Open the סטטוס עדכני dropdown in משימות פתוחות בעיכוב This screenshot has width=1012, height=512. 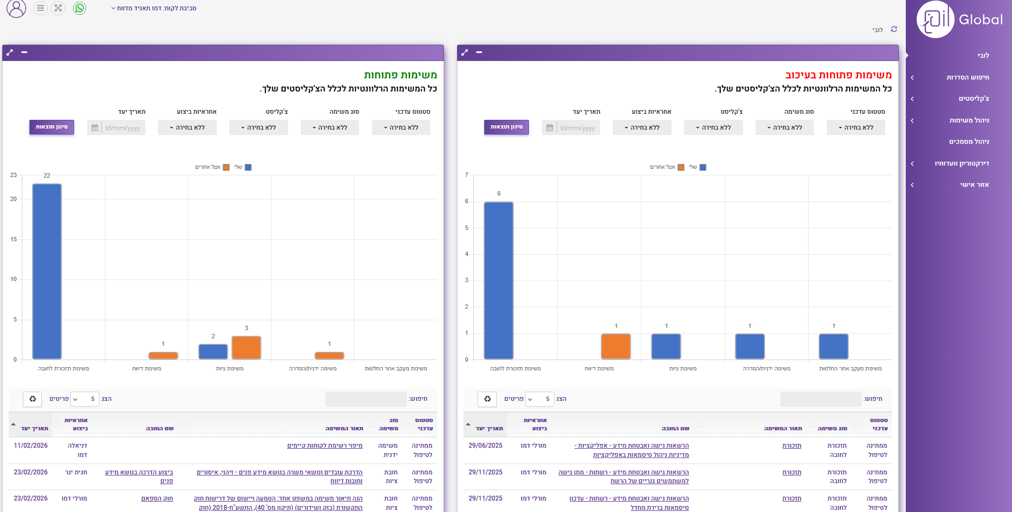pyautogui.click(x=856, y=127)
